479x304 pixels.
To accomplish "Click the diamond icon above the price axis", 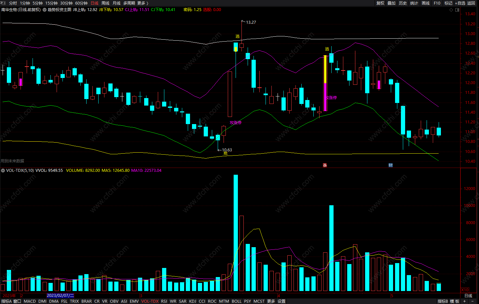I will 451,10.
